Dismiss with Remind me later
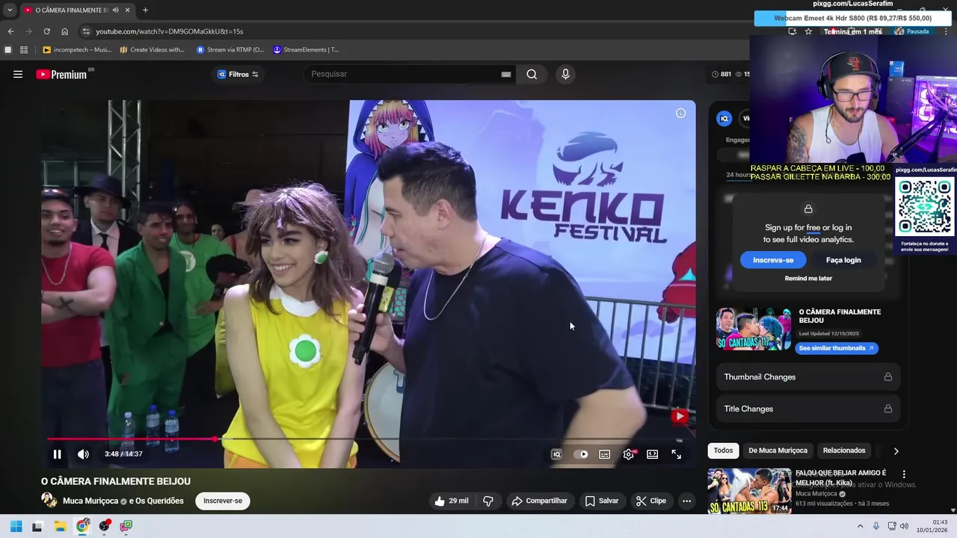Image resolution: width=957 pixels, height=538 pixels. [x=808, y=278]
